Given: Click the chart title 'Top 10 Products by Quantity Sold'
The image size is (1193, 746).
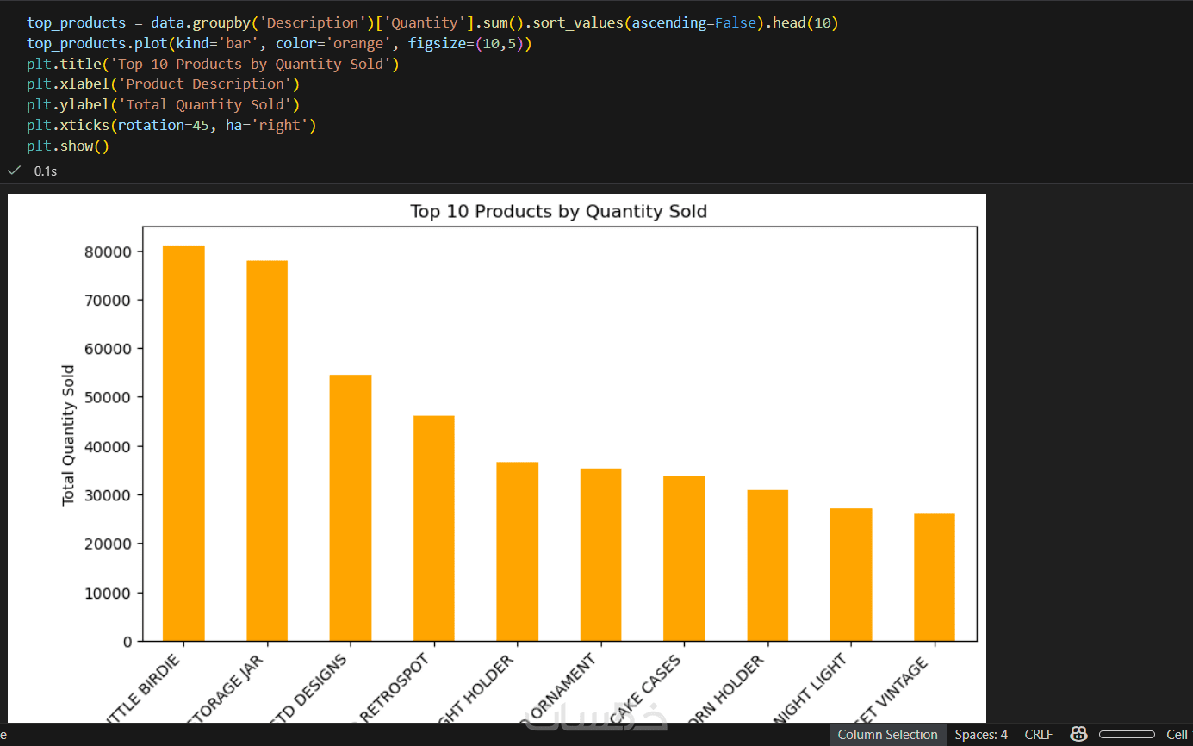Looking at the screenshot, I should pos(558,211).
